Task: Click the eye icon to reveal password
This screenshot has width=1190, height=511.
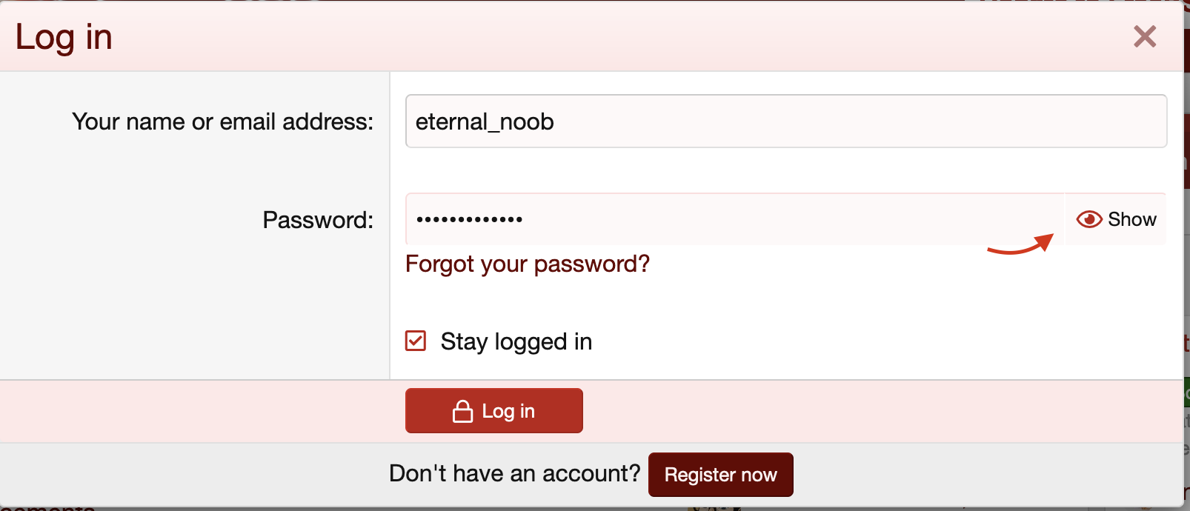Action: pyautogui.click(x=1088, y=219)
